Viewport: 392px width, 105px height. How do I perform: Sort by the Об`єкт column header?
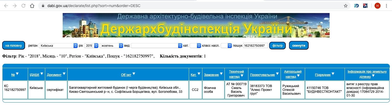tap(126, 75)
